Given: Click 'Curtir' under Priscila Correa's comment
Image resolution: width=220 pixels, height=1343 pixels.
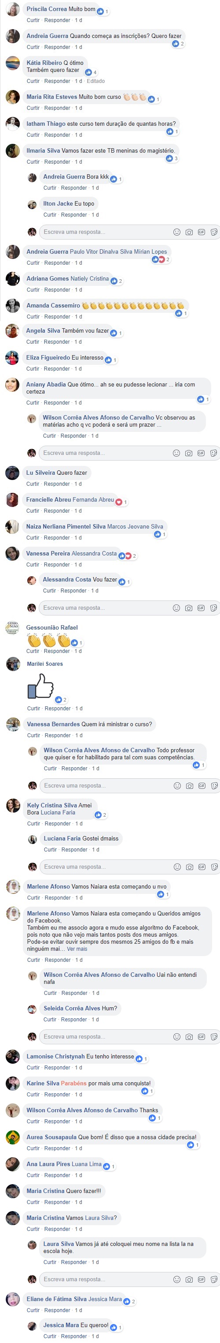Looking at the screenshot, I should [x=33, y=20].
